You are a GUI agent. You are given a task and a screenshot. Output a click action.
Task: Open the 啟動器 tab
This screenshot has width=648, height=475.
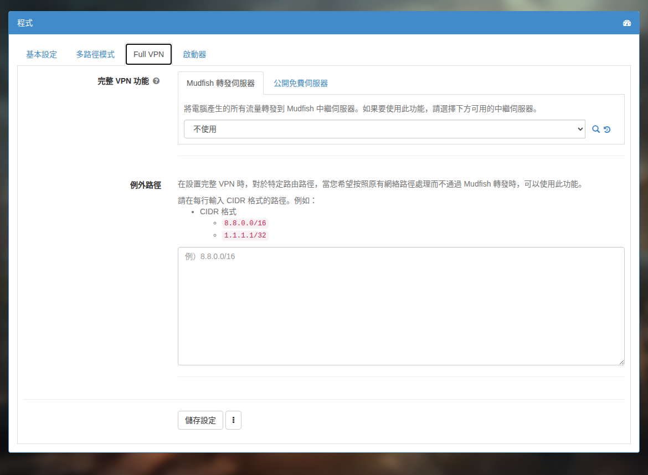(x=194, y=54)
